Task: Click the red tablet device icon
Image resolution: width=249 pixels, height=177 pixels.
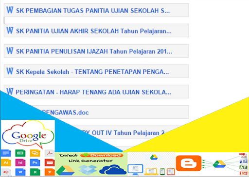Action: 171,172
